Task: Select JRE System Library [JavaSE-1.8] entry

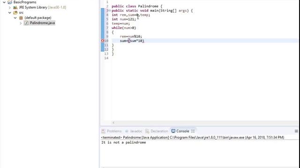Action: point(43,7)
